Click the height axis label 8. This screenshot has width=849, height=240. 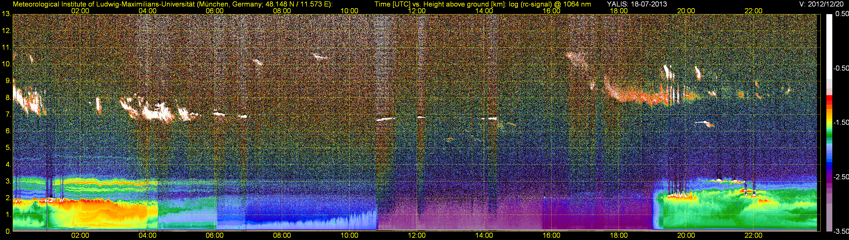pos(8,98)
